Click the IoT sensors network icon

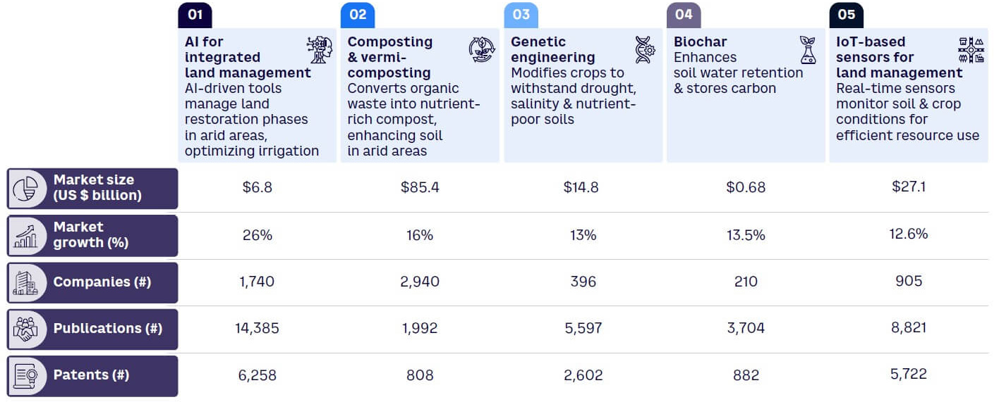click(x=971, y=50)
